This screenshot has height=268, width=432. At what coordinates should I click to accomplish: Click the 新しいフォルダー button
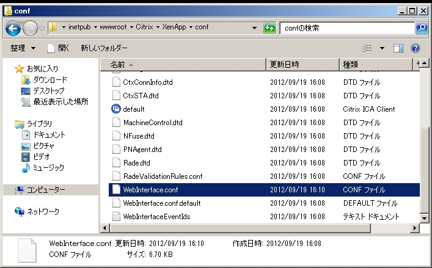click(x=104, y=48)
